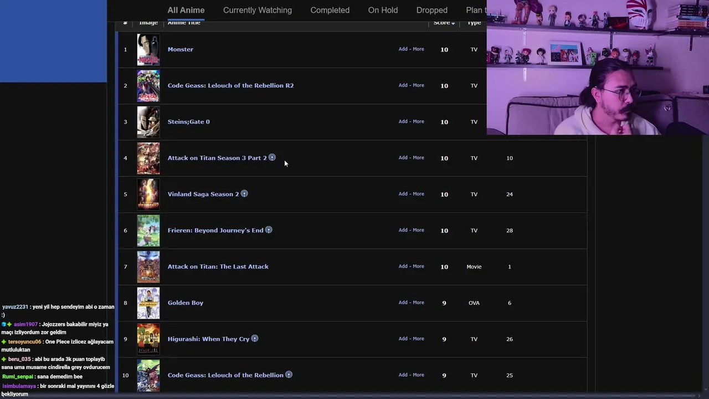Screen dimensions: 709x399
Task: Click broadcast icon next to Vinland Saga Season 2
Action: tap(244, 194)
